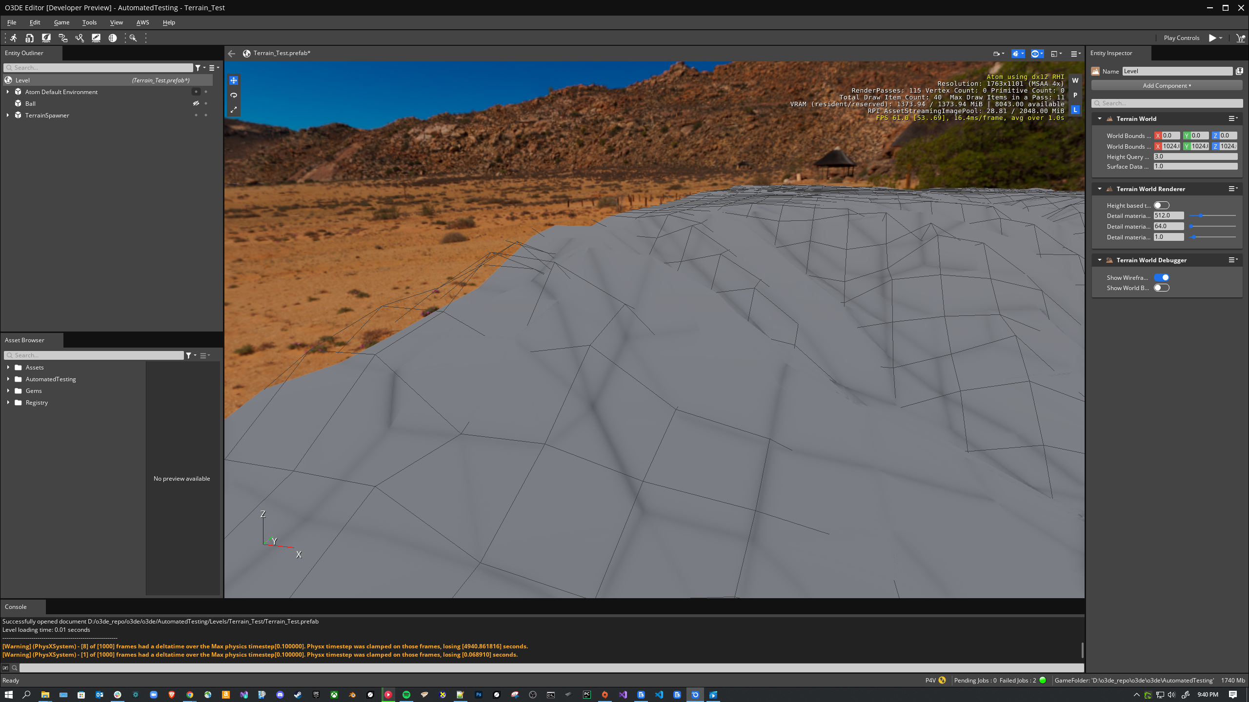Toggle the lock dot on TerrainSpawner

(x=206, y=115)
